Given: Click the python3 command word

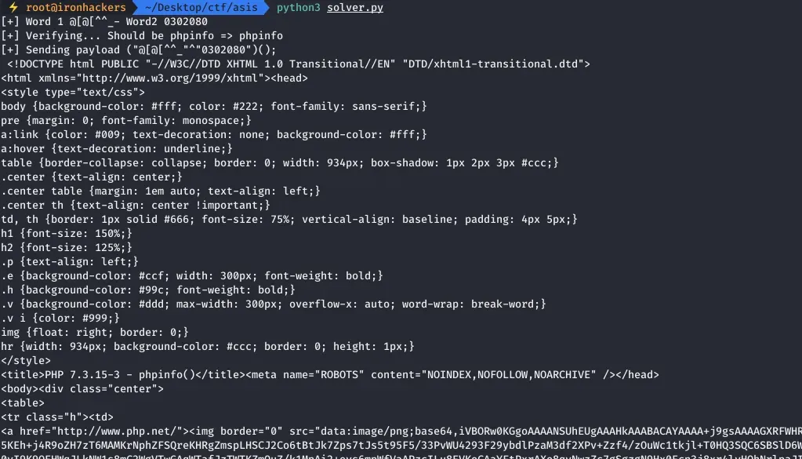Looking at the screenshot, I should pos(299,7).
